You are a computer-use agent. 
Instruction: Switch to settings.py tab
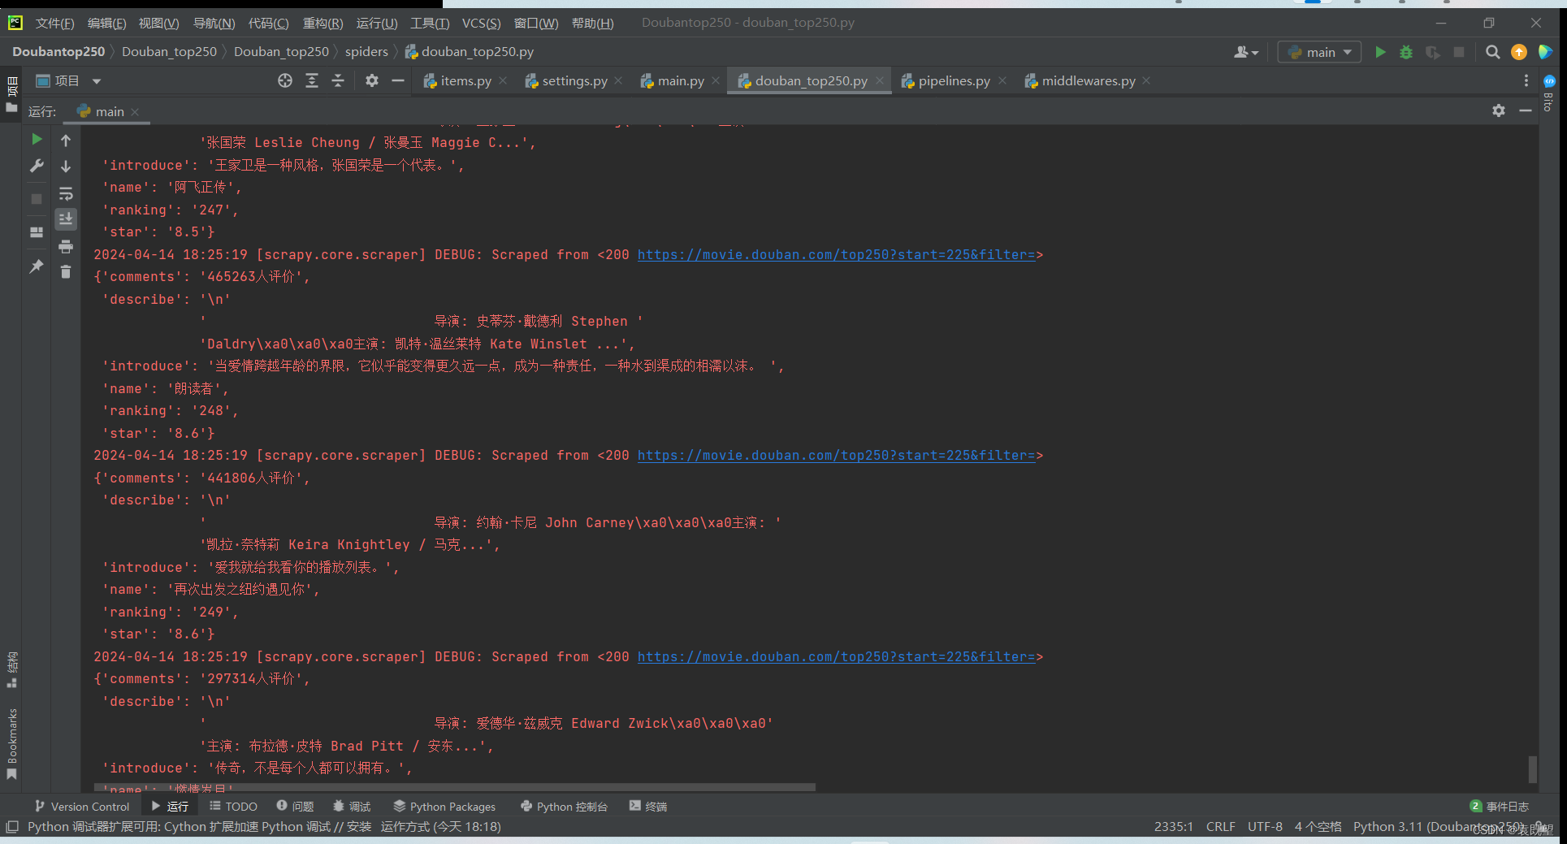tap(574, 80)
